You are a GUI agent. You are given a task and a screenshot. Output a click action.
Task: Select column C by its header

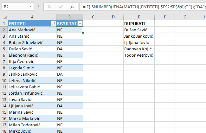pos(93,17)
